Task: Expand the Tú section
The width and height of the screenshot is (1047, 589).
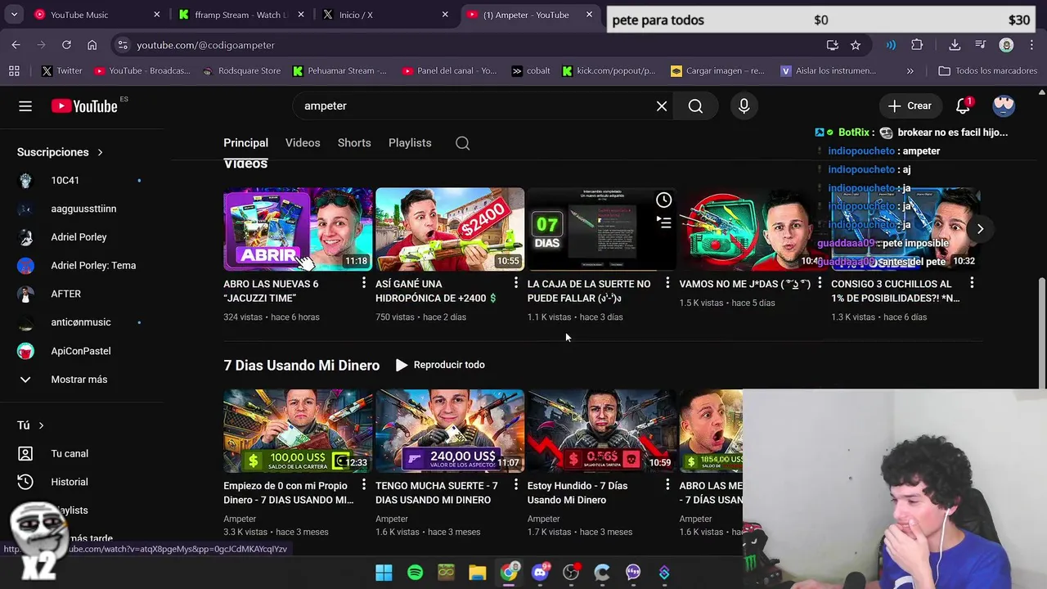Action: (x=31, y=425)
